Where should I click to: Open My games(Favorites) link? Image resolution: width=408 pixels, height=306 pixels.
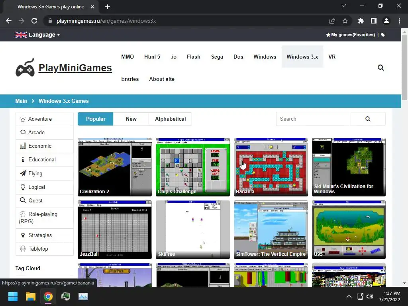pyautogui.click(x=351, y=35)
